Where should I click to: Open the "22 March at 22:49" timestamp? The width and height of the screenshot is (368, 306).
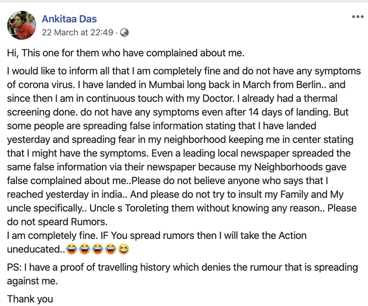(x=77, y=32)
